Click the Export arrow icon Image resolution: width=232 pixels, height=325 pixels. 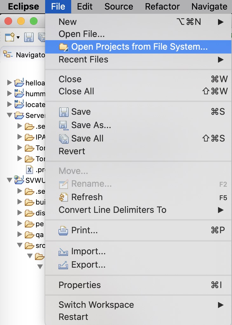click(x=63, y=265)
